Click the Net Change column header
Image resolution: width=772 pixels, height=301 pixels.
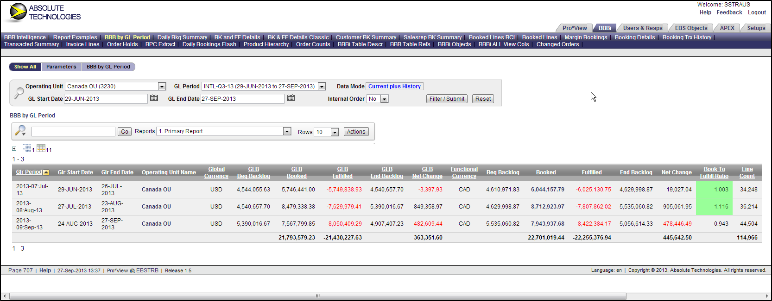pos(677,172)
